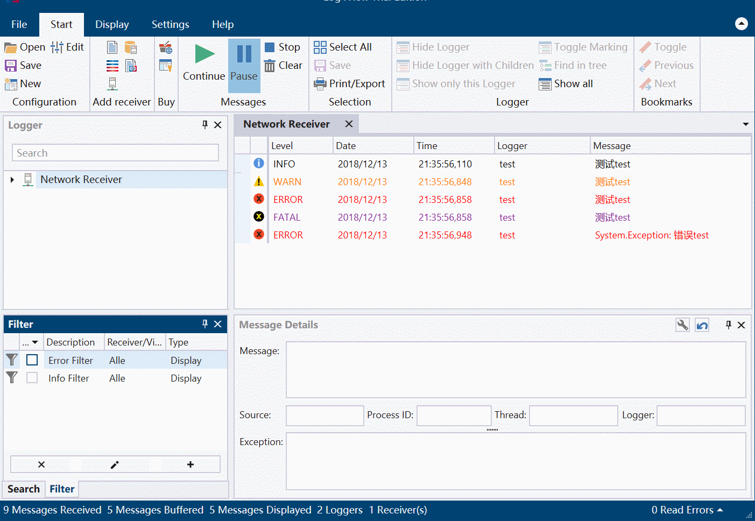Click the Process ID field
Image resolution: width=755 pixels, height=521 pixels.
pos(454,416)
